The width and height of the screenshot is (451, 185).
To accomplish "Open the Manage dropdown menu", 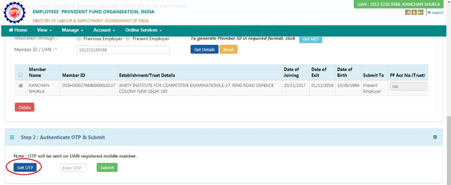I will click(73, 30).
